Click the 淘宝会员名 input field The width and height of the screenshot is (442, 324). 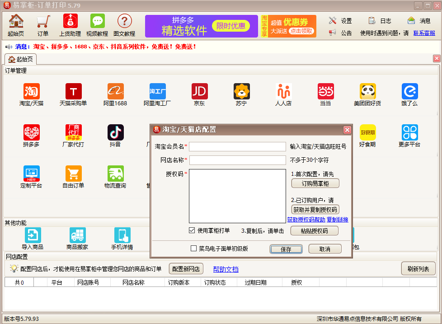click(237, 146)
